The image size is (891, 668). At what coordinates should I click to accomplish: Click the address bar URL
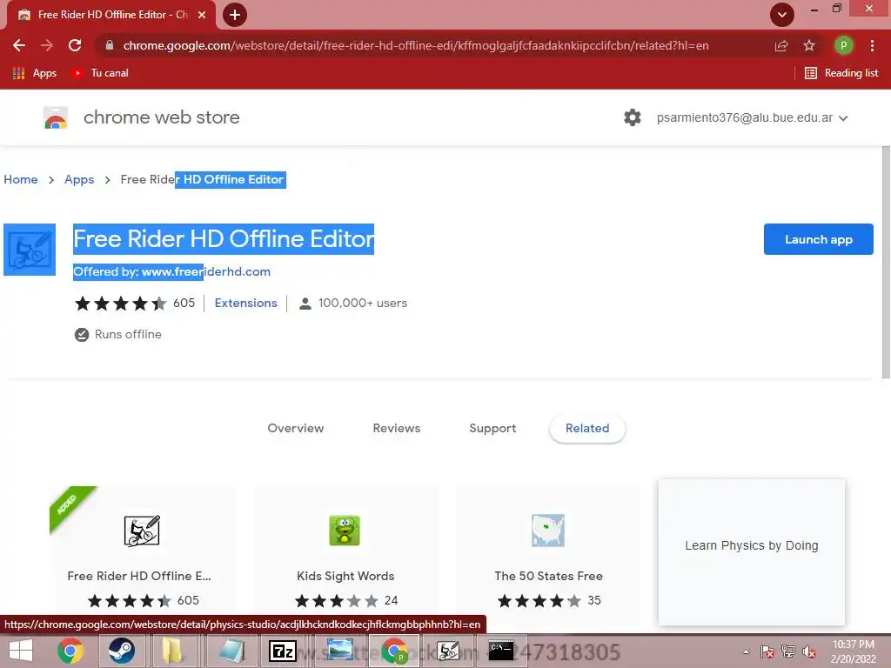pyautogui.click(x=416, y=45)
